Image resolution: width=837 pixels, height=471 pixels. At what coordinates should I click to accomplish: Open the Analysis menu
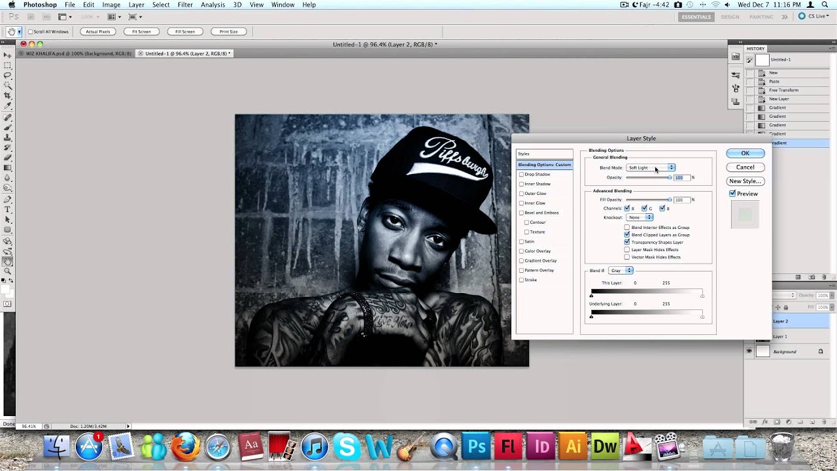click(213, 5)
